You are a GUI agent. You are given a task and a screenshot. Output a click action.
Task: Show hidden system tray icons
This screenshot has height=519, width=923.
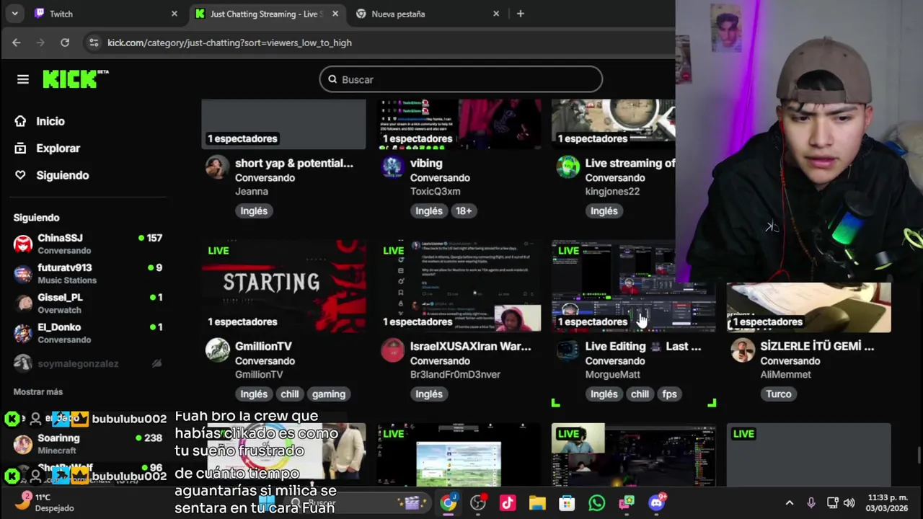(x=789, y=502)
